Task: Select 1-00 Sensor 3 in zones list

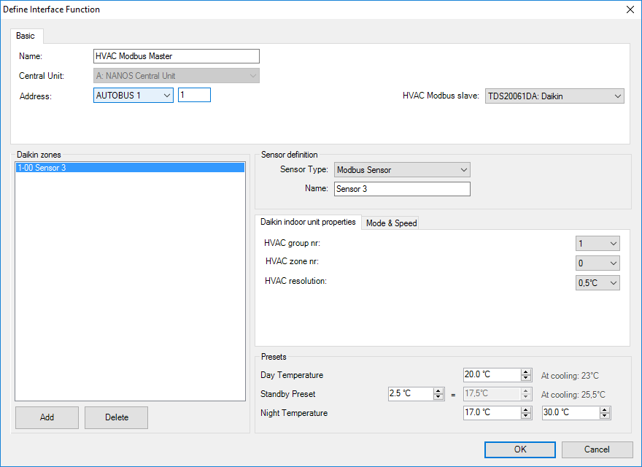Action: 130,168
